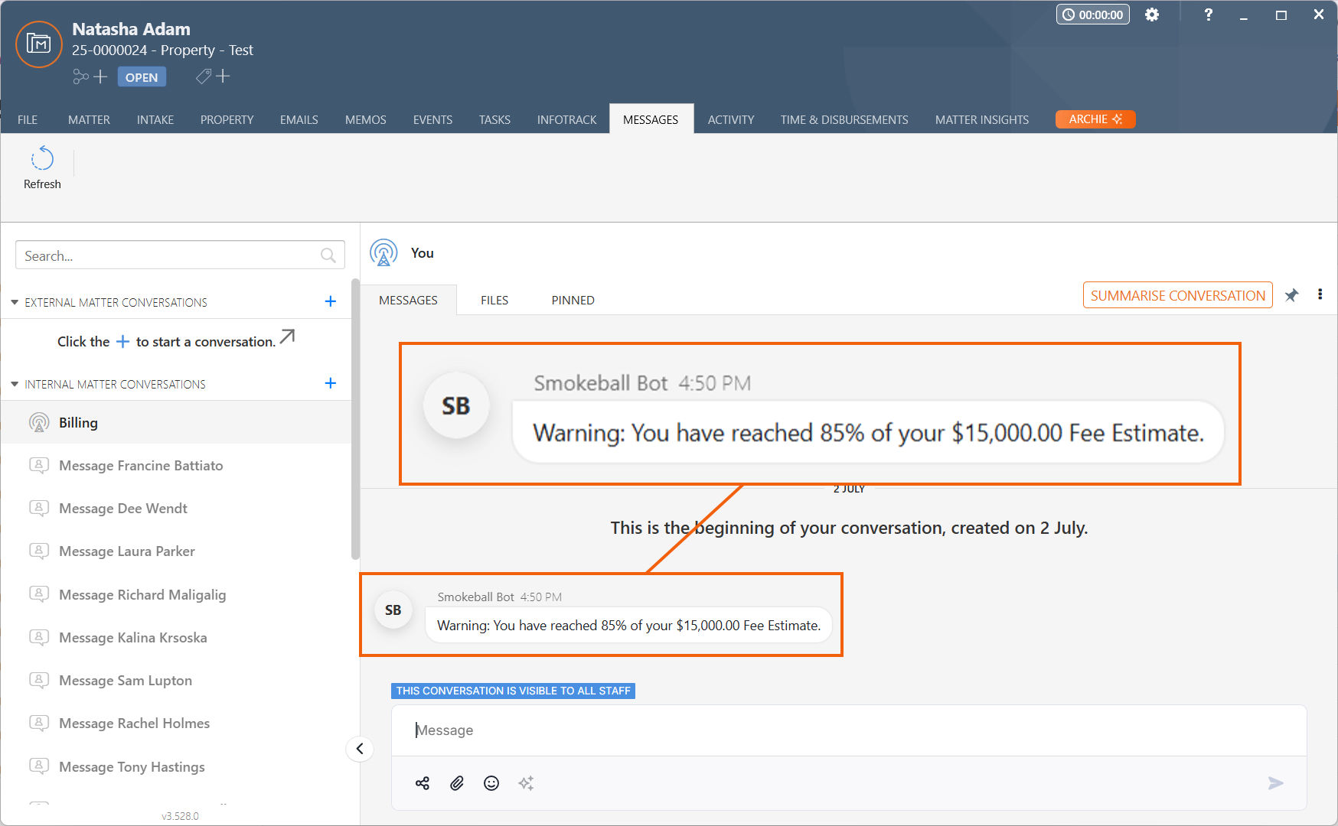Click the chat icon beside Francine Battiato
The width and height of the screenshot is (1338, 826).
tap(39, 465)
